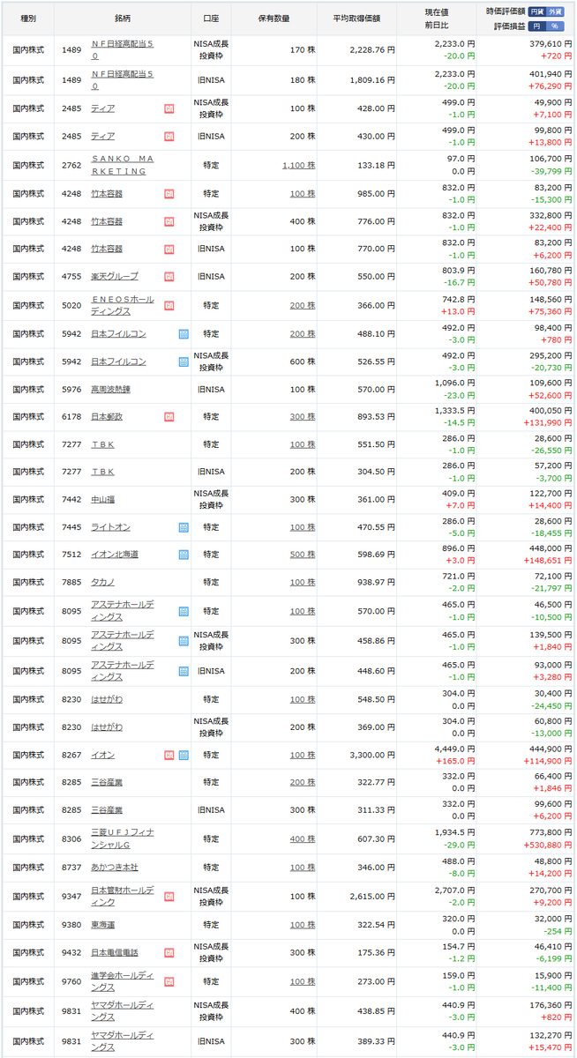Viewport: 577px width, 1058px height.
Task: Click the red icon in the イオン 8267 row
Action: 169,755
